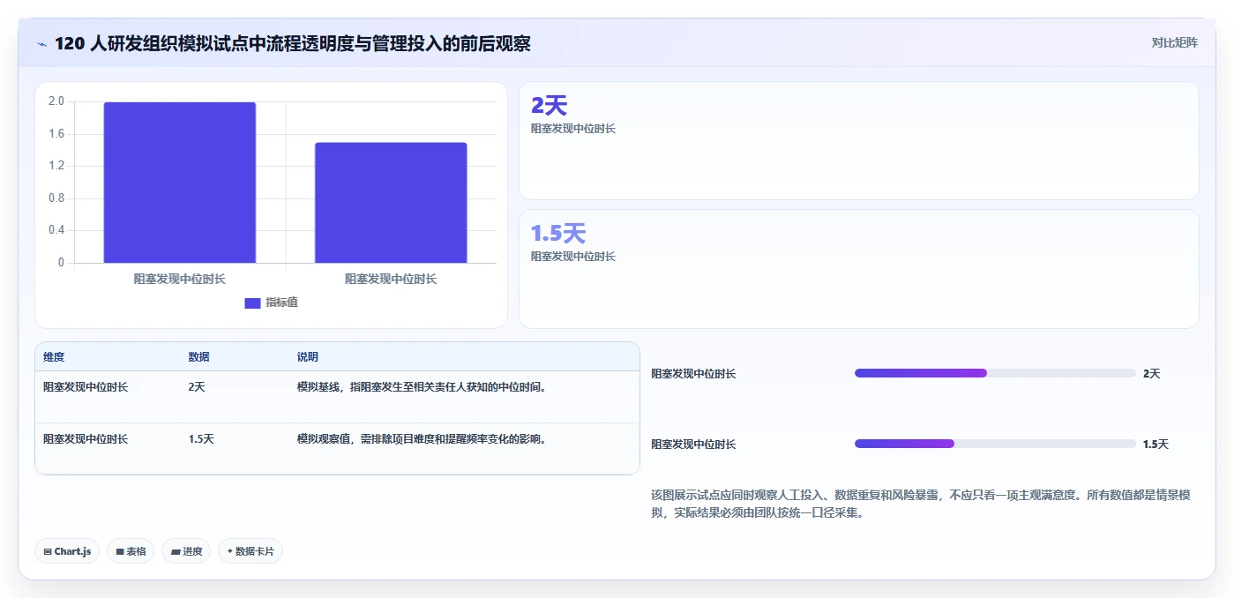Click the progress bar labeled 1.5天
1234x598 pixels.
pos(995,444)
